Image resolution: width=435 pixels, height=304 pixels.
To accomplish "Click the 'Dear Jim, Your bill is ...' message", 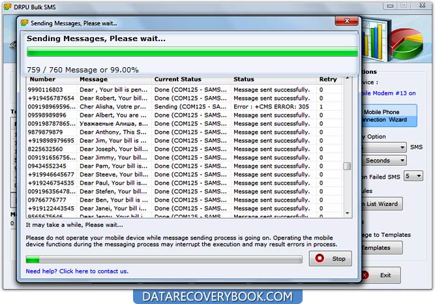I will (x=113, y=140).
